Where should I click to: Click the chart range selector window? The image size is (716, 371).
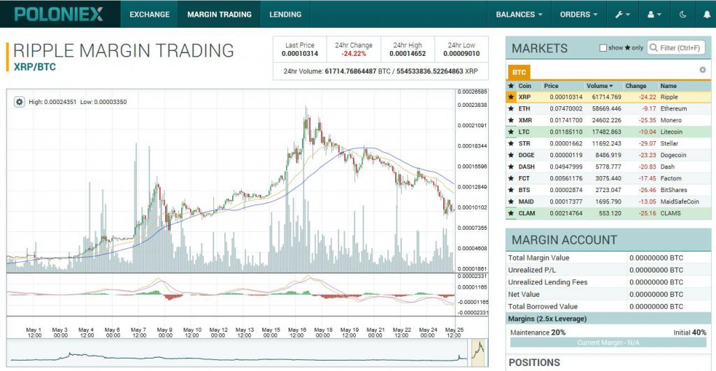click(x=478, y=352)
